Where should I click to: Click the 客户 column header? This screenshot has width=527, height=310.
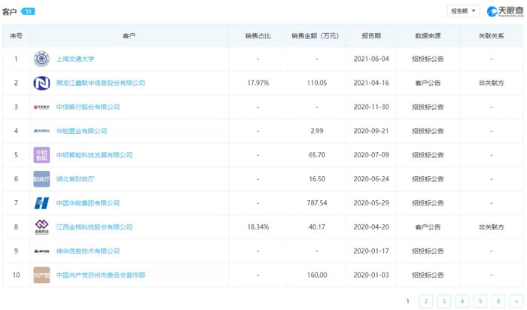[129, 36]
